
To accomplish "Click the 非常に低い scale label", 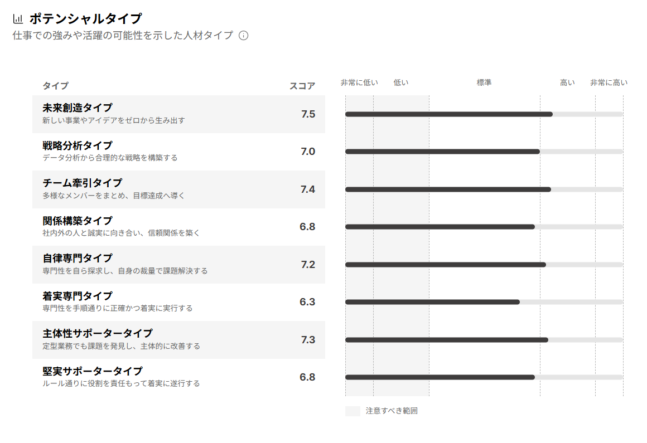I will (359, 83).
